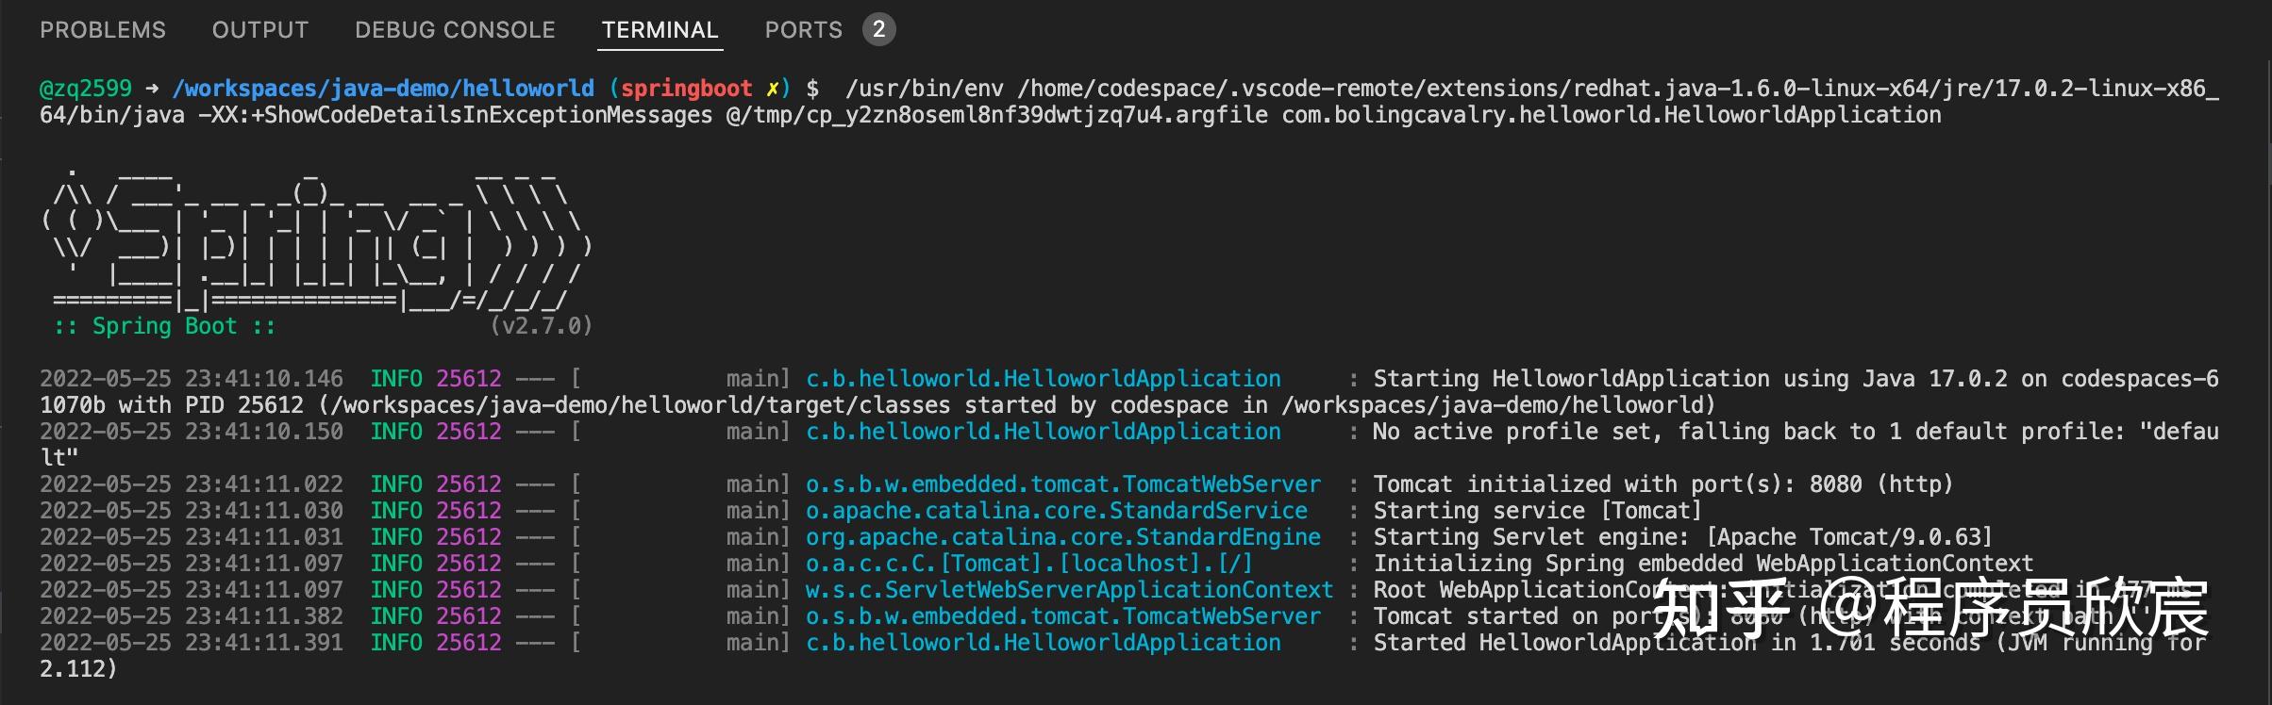2272x705 pixels.
Task: Click the springboot branch name in prompt
Action: pyautogui.click(x=686, y=89)
